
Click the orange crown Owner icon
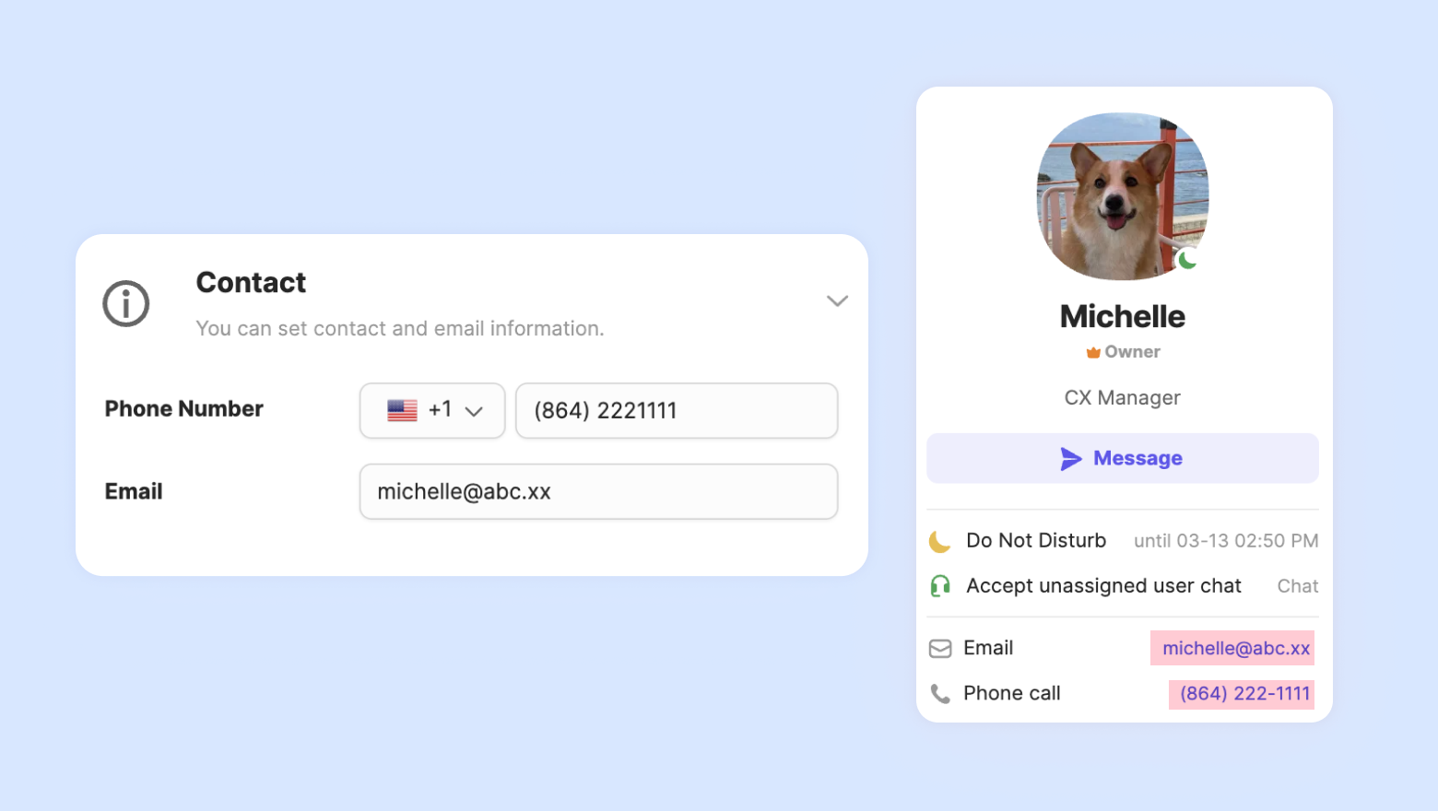pyautogui.click(x=1093, y=352)
